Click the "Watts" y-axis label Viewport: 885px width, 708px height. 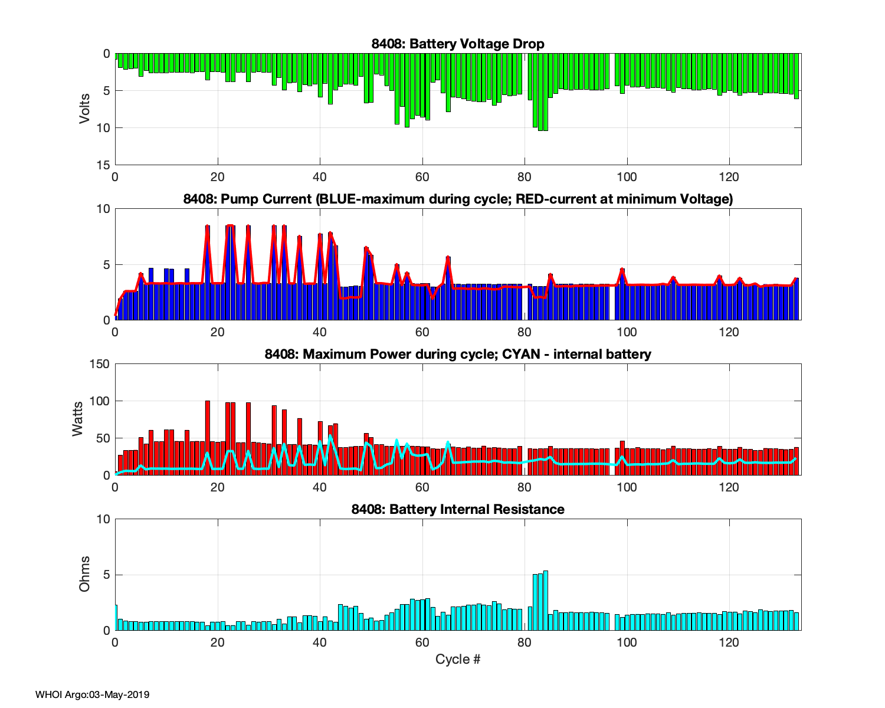[78, 419]
